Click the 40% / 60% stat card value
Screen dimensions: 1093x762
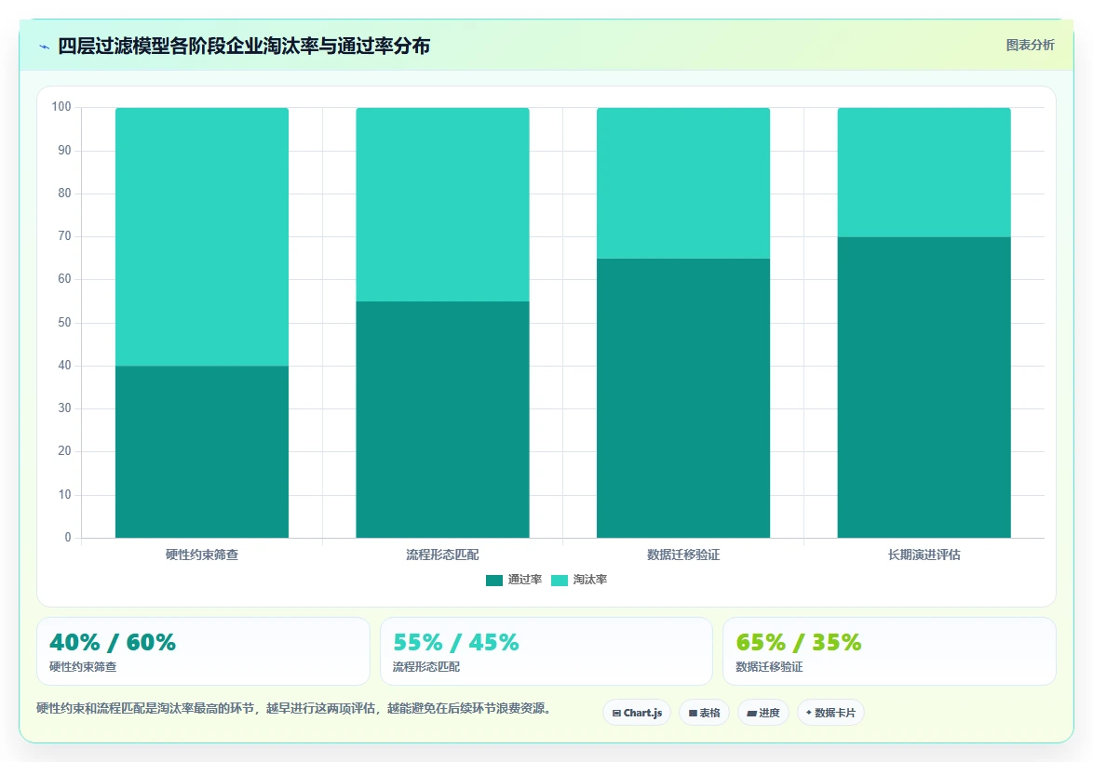click(x=113, y=642)
